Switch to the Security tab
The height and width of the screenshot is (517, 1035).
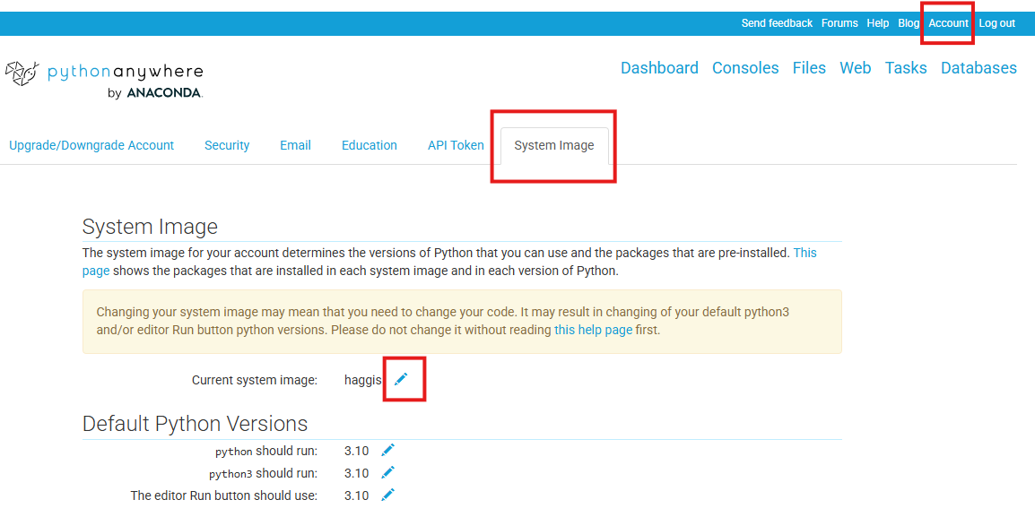pos(227,145)
